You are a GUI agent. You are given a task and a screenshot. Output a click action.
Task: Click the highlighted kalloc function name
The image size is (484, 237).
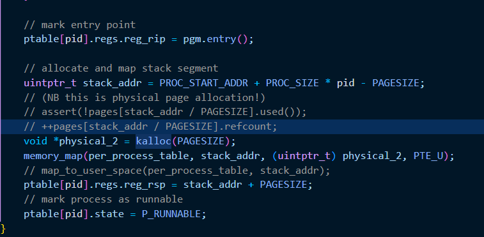coord(153,141)
